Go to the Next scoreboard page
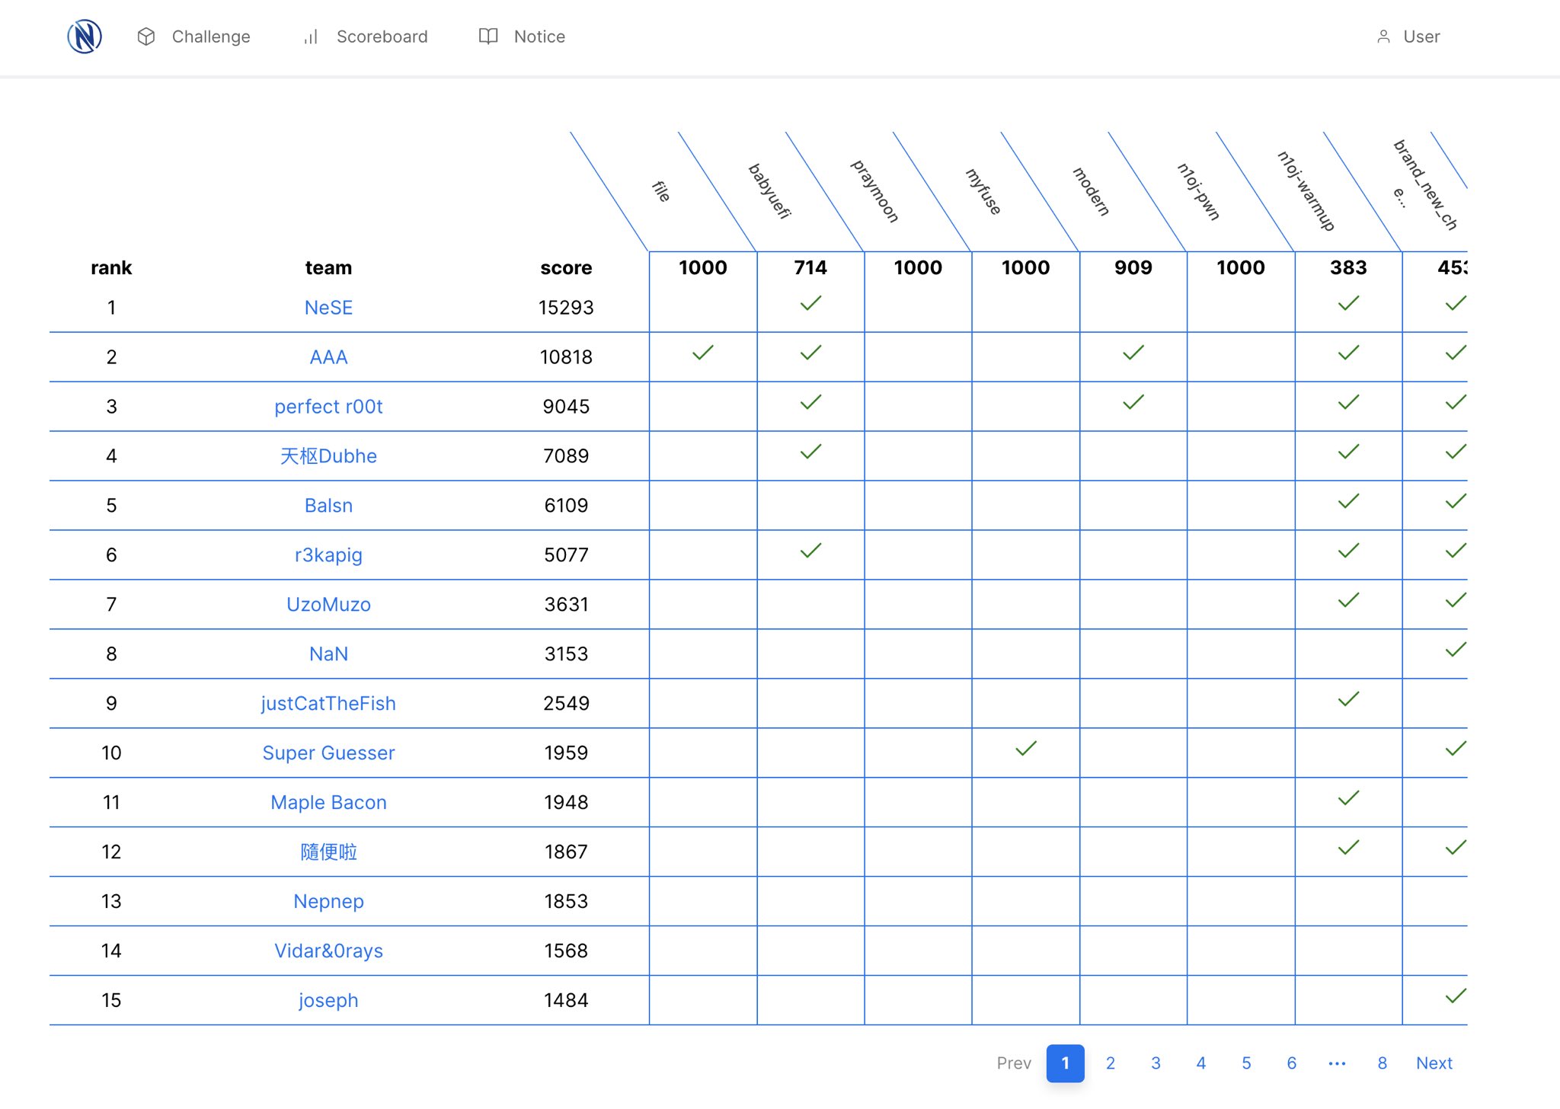The height and width of the screenshot is (1109, 1560). tap(1434, 1063)
